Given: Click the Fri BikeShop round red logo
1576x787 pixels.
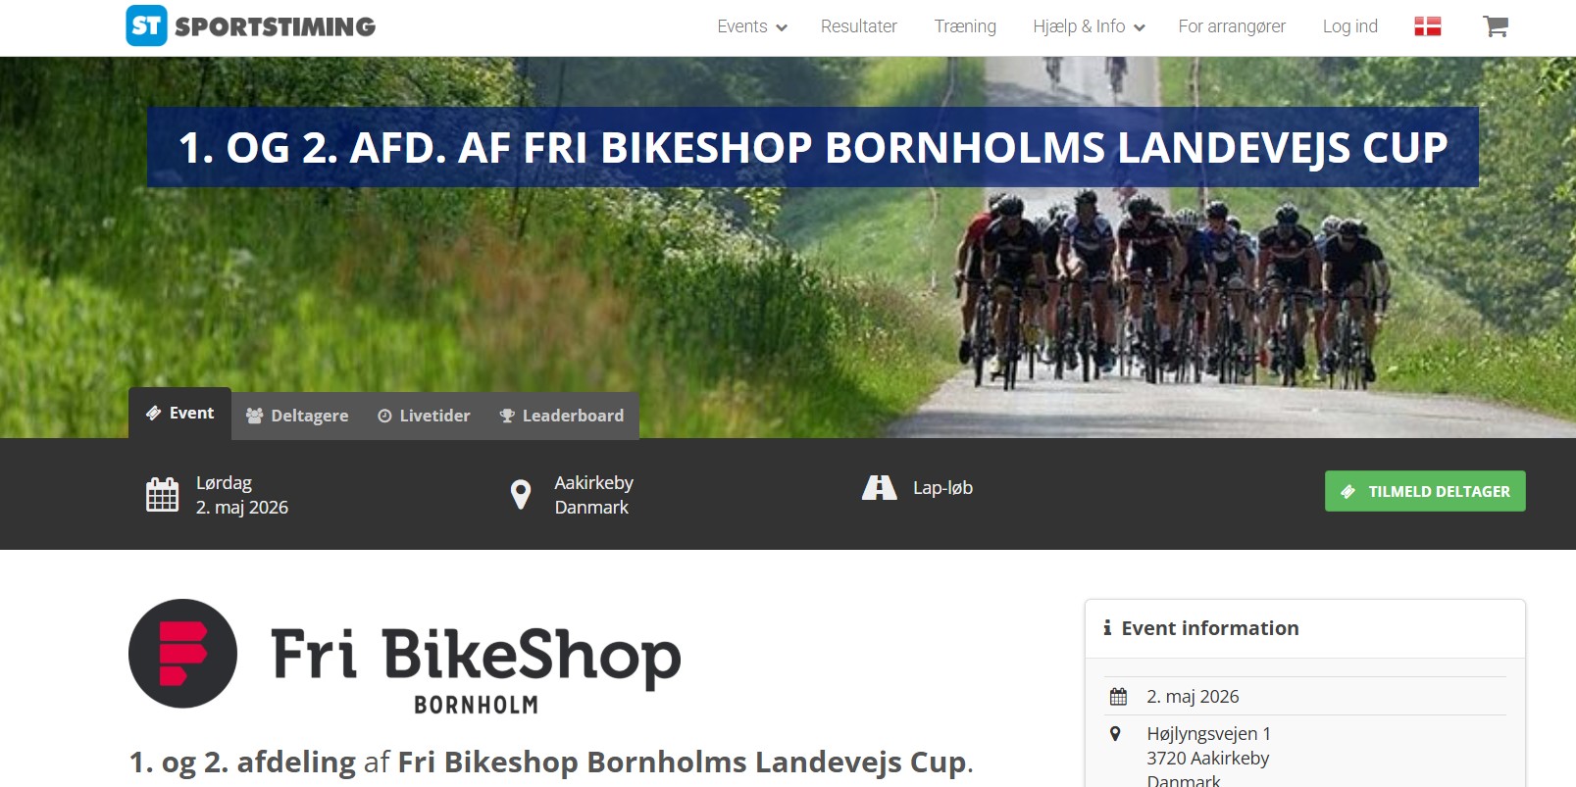Looking at the screenshot, I should [x=182, y=654].
